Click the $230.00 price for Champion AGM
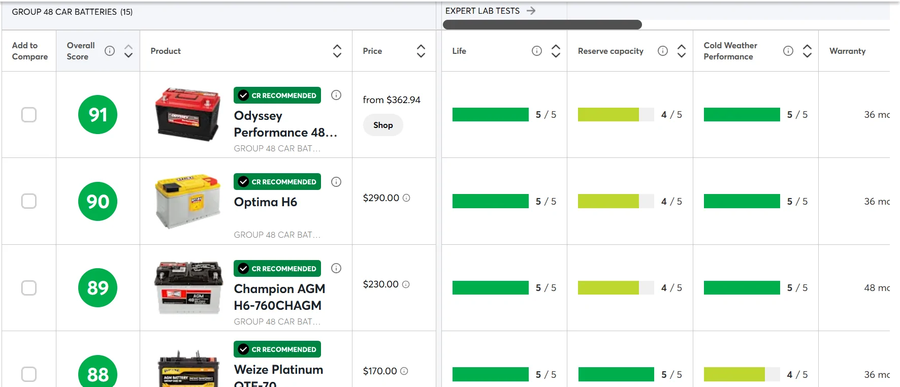 [381, 284]
